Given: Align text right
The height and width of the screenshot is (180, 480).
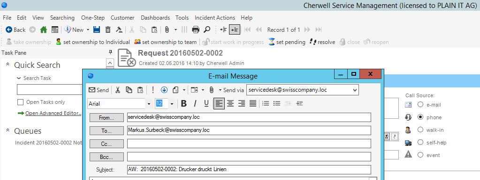Looking at the screenshot, I should (242, 104).
